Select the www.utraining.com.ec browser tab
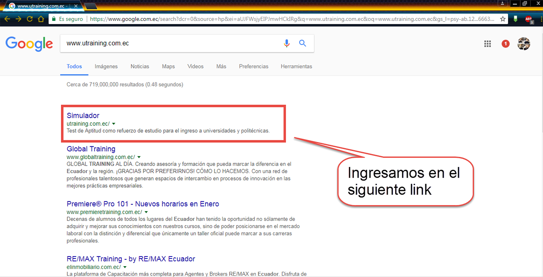This screenshot has height=277, width=543. coord(43,6)
